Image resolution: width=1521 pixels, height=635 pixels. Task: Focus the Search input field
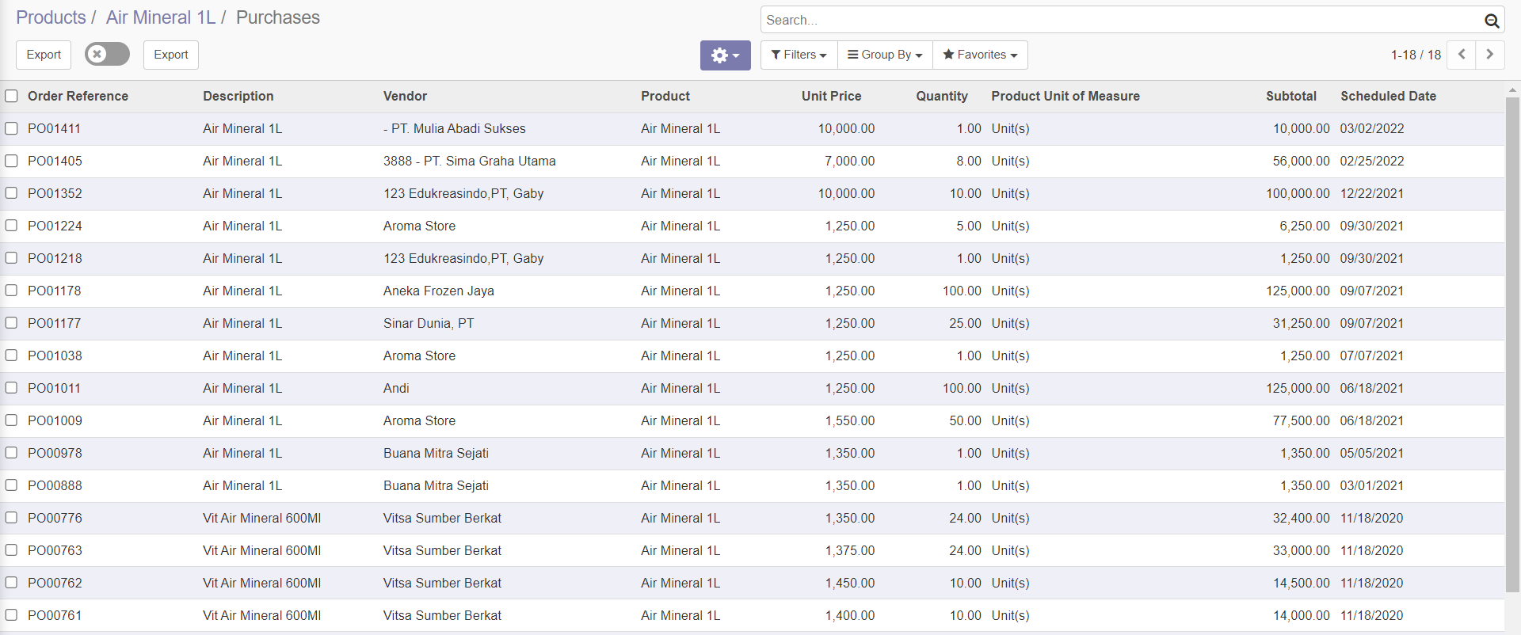(1121, 20)
